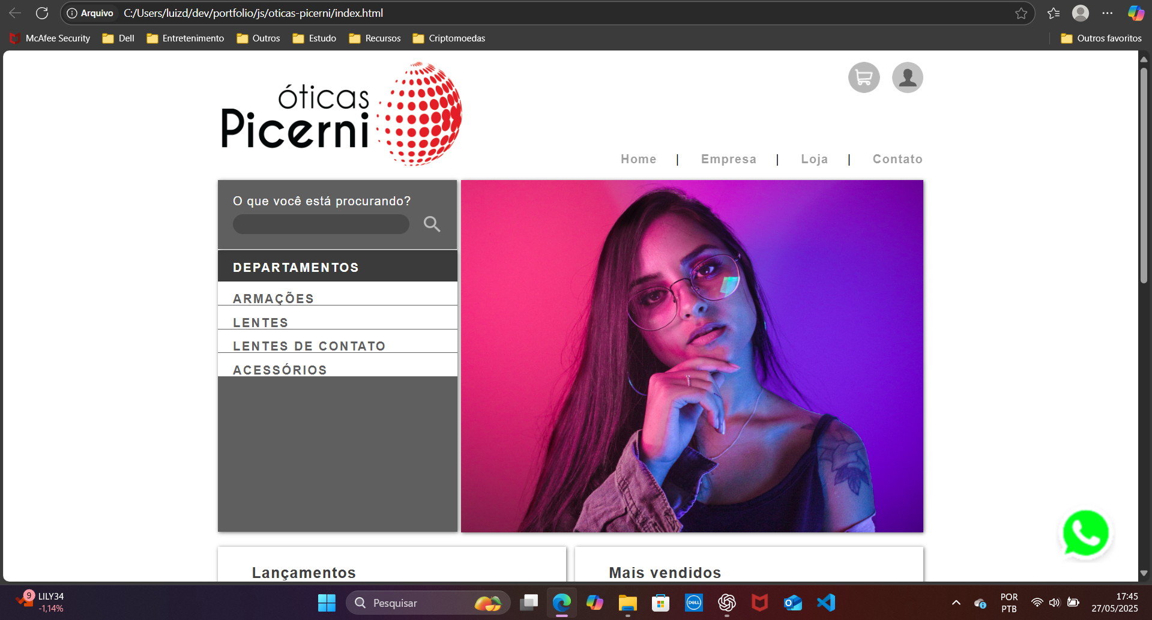Select the Empresa navigation item

728,159
